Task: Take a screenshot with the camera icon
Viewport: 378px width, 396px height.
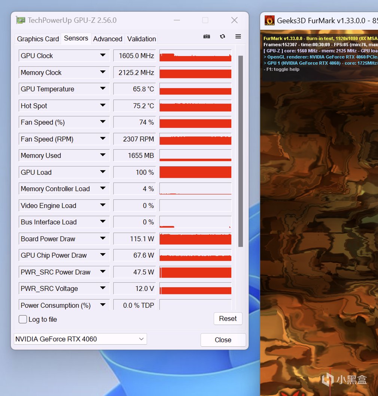Action: tap(207, 37)
